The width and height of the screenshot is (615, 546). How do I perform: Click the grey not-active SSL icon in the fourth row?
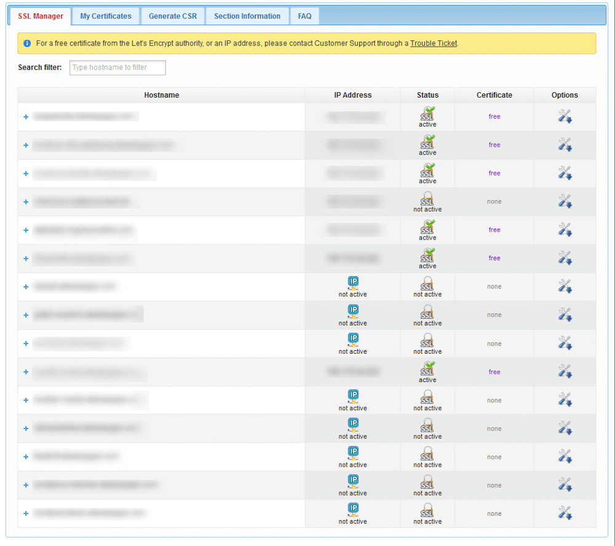[x=427, y=197]
